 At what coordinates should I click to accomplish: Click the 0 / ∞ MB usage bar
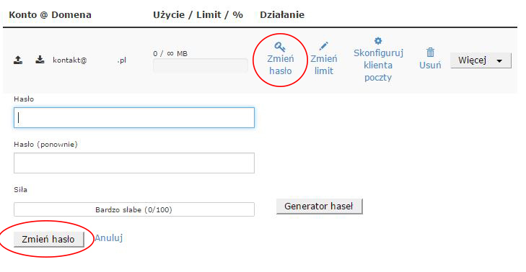[x=201, y=65]
